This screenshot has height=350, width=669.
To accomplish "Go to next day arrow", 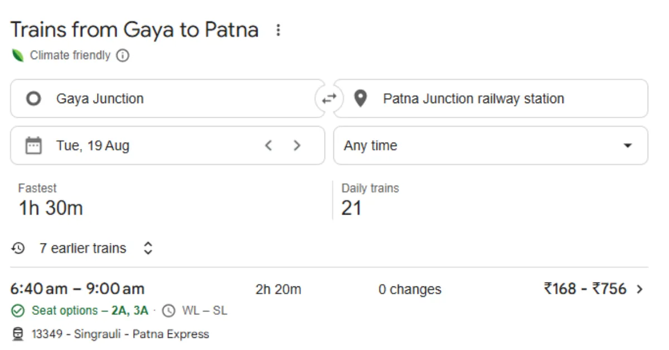I will click(297, 145).
